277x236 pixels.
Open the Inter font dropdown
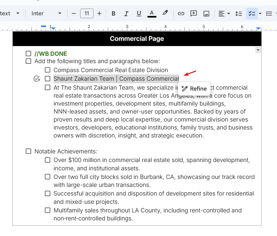(47, 13)
